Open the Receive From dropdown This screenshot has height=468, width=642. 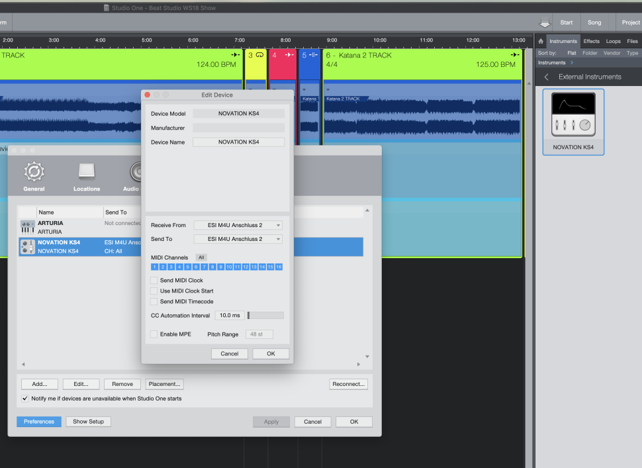coord(238,225)
